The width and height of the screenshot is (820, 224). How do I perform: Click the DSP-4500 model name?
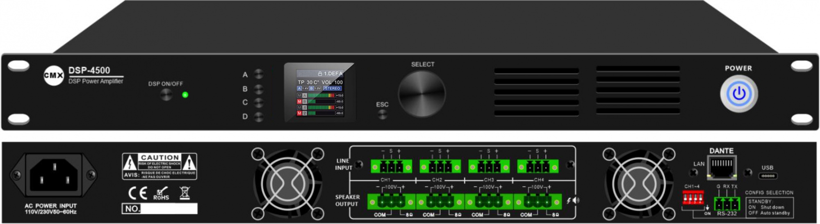pyautogui.click(x=89, y=70)
